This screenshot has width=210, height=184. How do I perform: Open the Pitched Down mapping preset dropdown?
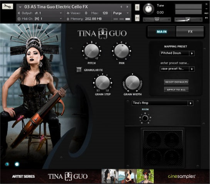click(177, 53)
